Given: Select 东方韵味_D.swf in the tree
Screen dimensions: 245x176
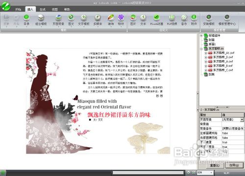Looking at the screenshot, I should pyautogui.click(x=223, y=57).
